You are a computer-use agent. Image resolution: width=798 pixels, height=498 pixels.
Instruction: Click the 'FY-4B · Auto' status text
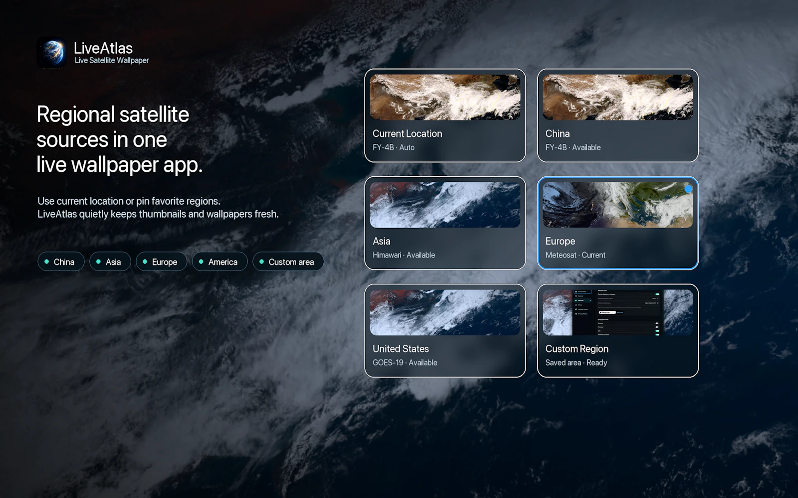click(394, 147)
